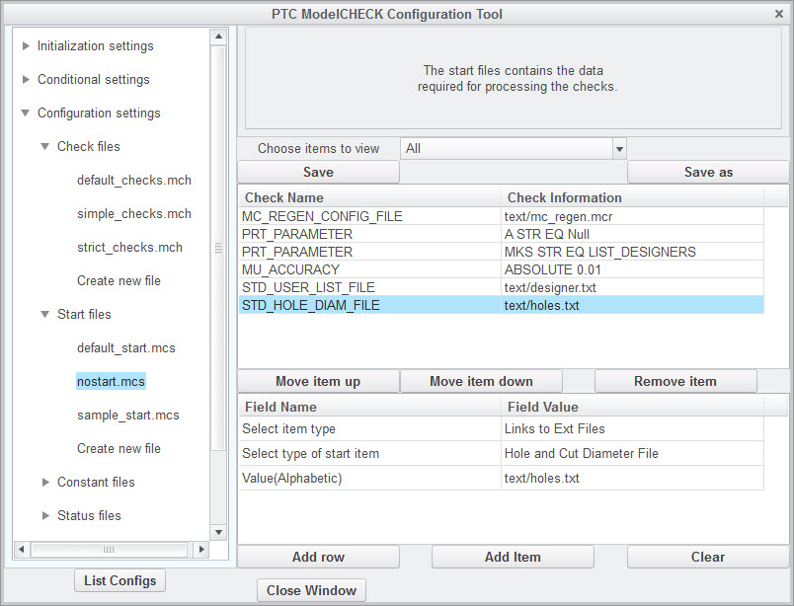Viewport: 794px width, 606px height.
Task: Click the Check Information column header
Action: coord(632,197)
